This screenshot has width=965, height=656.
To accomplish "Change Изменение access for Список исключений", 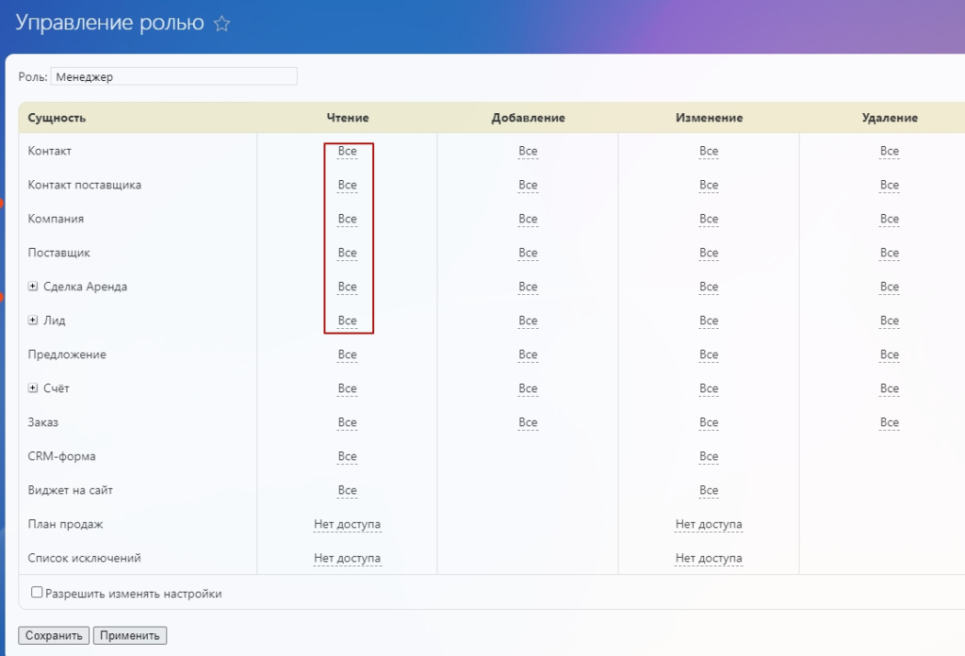I will point(709,558).
